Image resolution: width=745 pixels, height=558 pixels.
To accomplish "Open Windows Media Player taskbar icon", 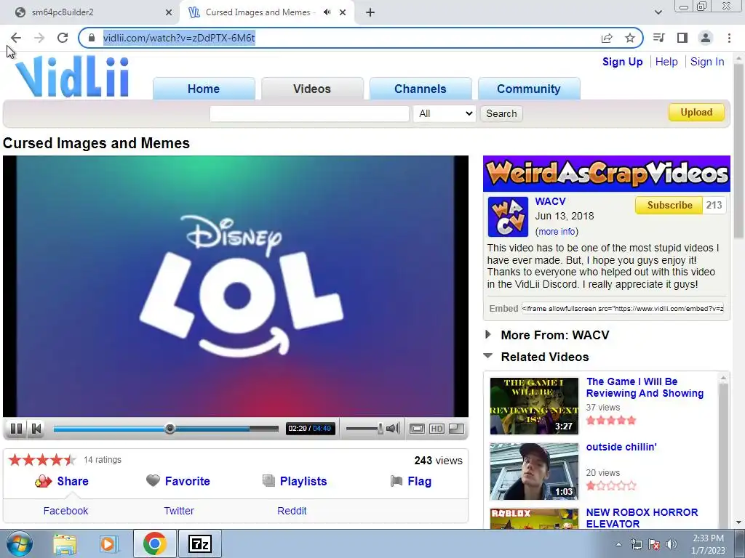I will click(x=108, y=543).
